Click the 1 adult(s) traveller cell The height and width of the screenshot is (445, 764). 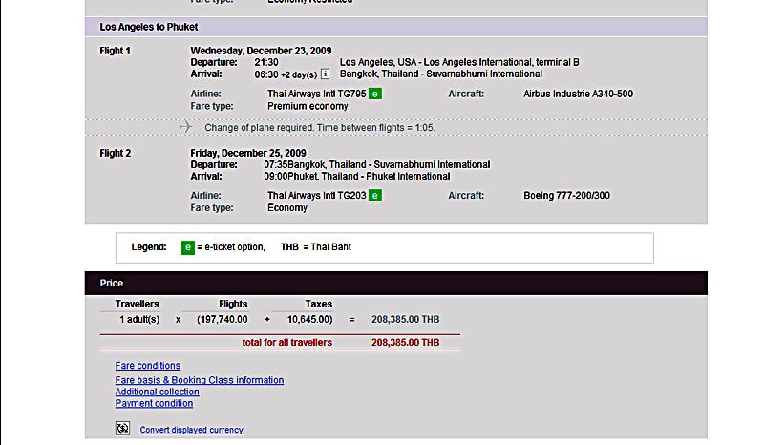click(x=139, y=319)
